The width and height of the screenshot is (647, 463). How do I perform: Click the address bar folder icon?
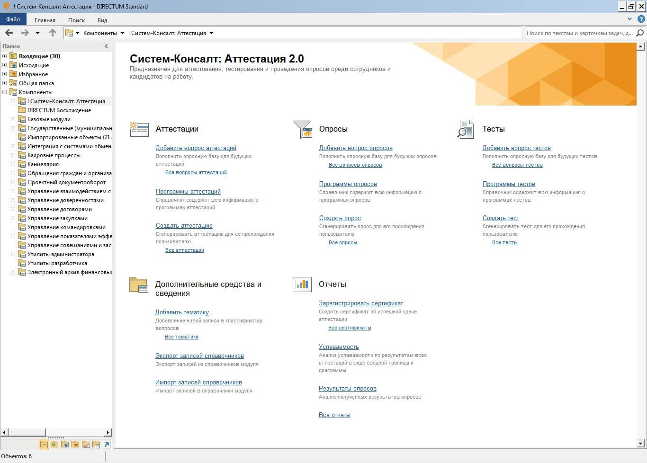click(x=69, y=33)
